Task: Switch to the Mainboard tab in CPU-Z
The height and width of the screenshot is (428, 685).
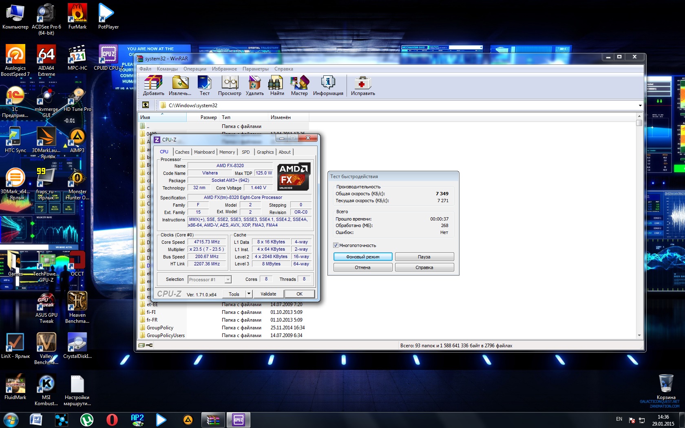Action: click(204, 152)
